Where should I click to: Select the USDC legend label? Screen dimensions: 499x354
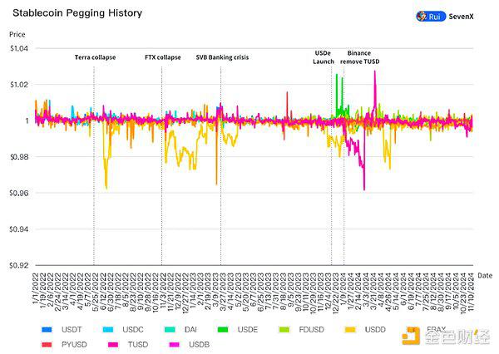coord(133,330)
